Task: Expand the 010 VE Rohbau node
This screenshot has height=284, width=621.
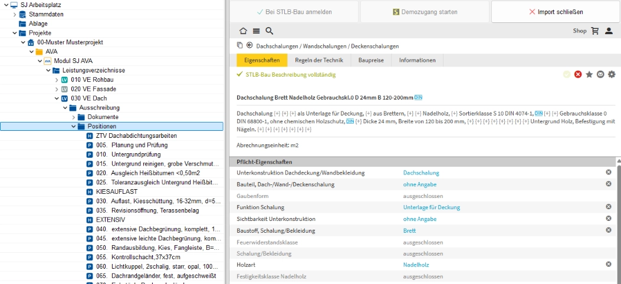Action: 57,80
